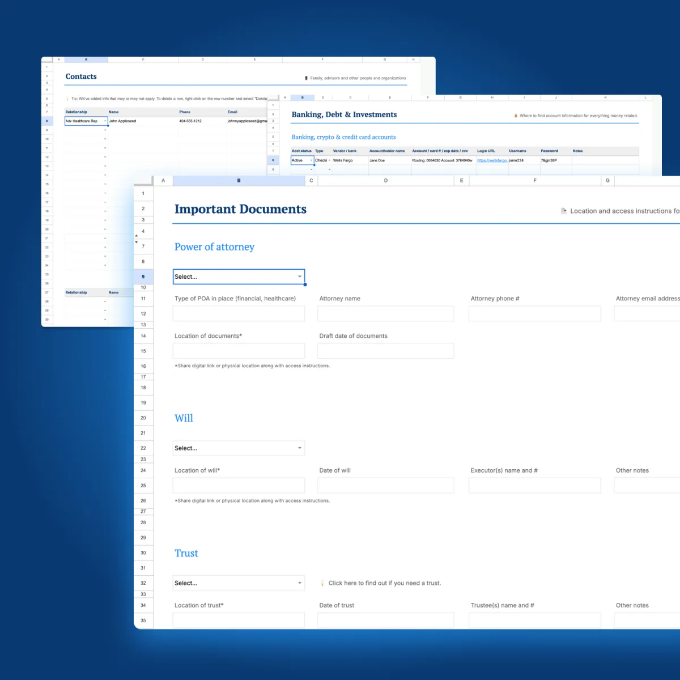
Task: Select column B header in Important Documents
Action: 239,181
